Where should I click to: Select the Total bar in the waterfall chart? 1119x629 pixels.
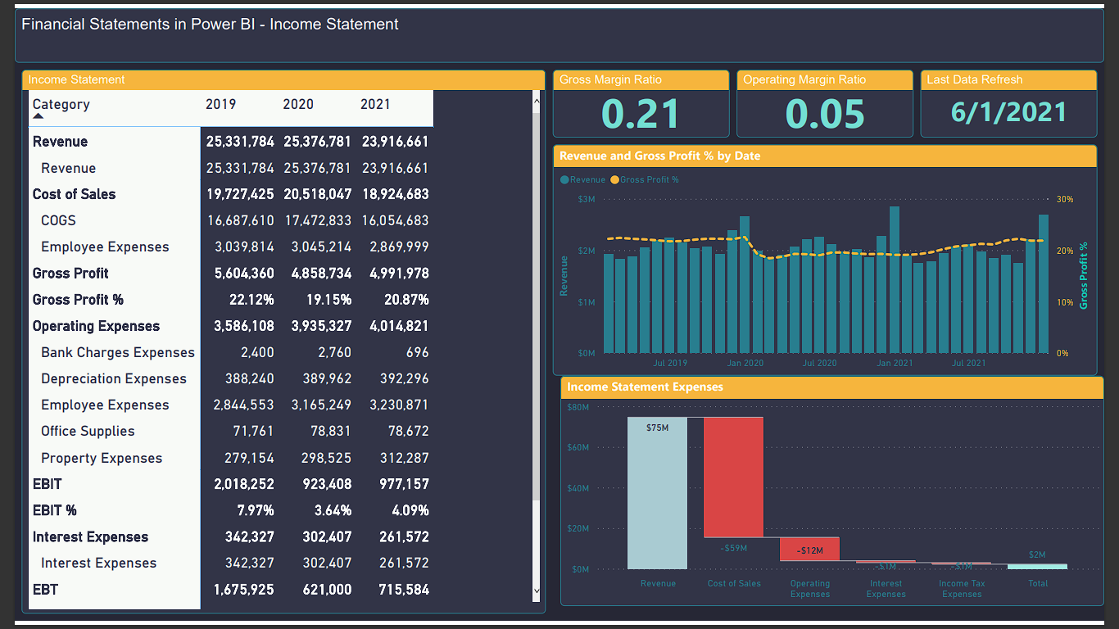(1038, 565)
